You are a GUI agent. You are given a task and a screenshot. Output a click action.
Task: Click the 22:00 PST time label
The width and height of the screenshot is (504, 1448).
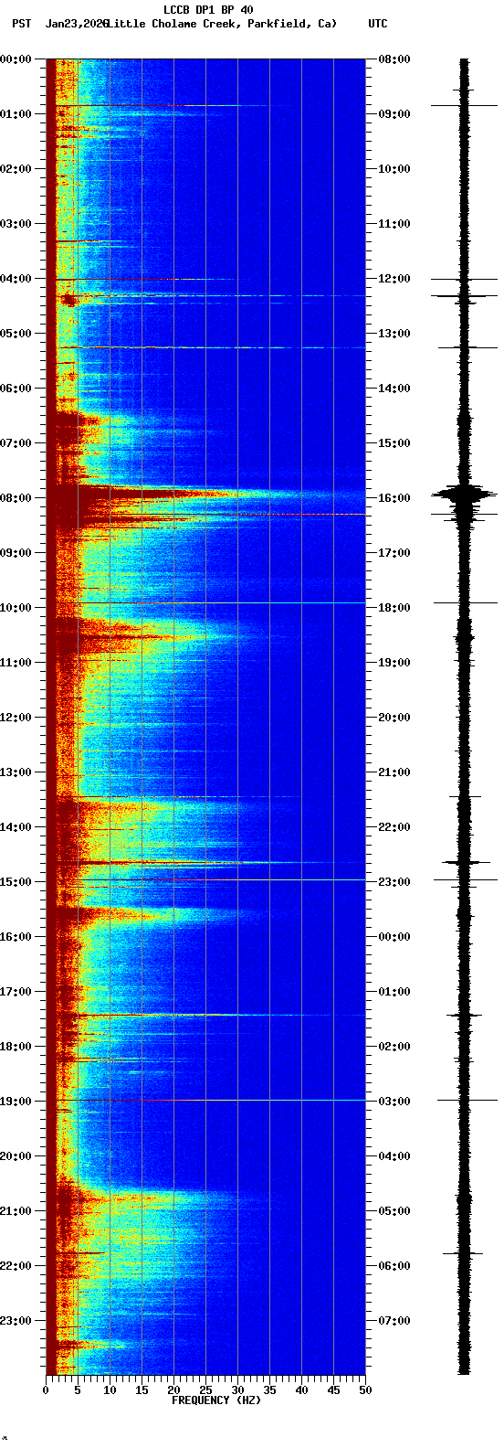16,1266
